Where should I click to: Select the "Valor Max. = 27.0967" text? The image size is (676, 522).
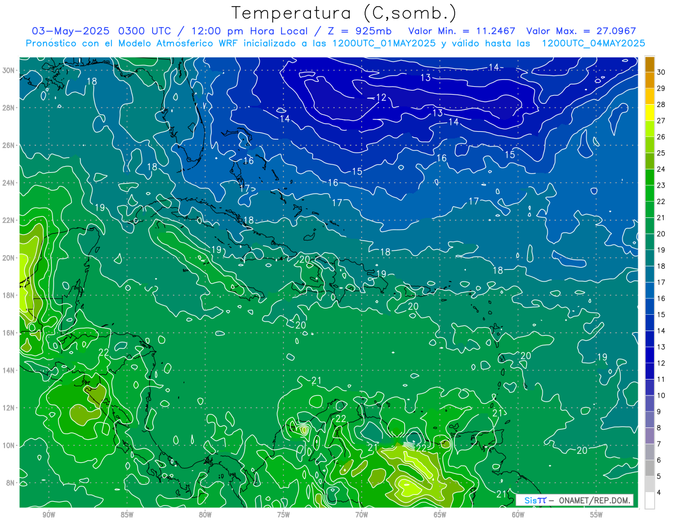click(x=581, y=31)
